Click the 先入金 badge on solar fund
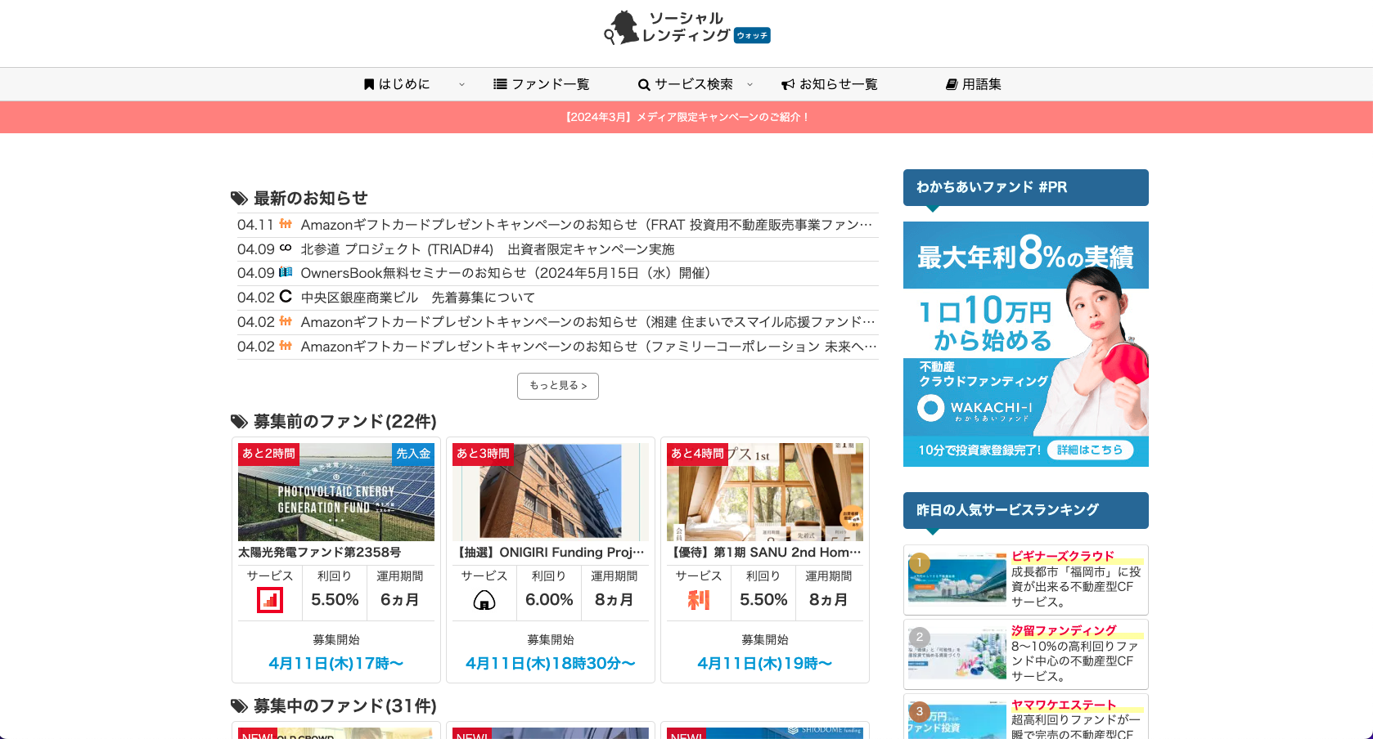 (413, 455)
